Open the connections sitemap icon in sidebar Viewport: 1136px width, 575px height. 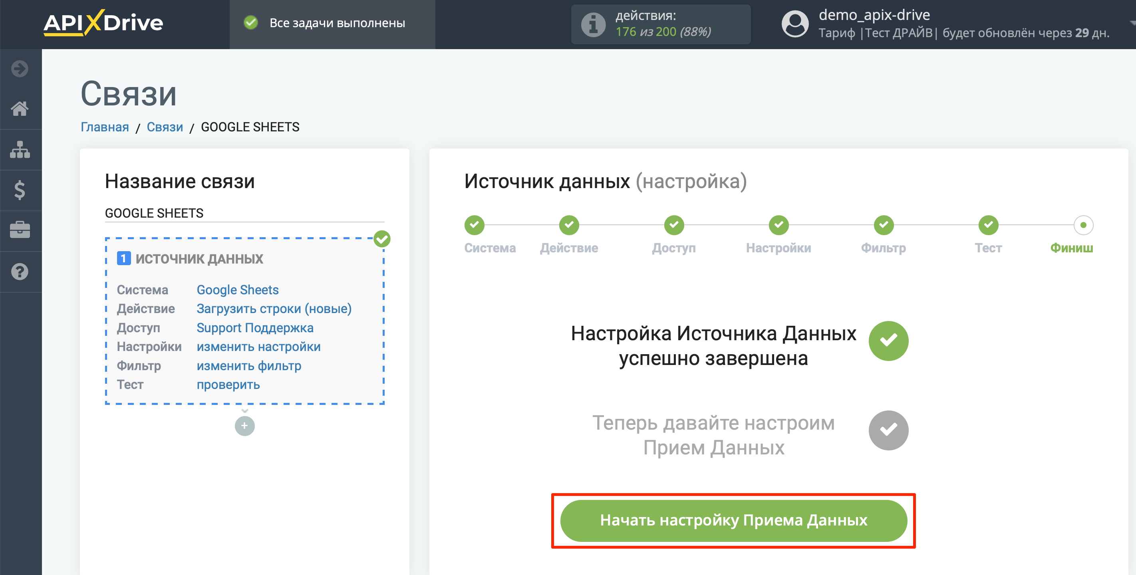tap(20, 149)
